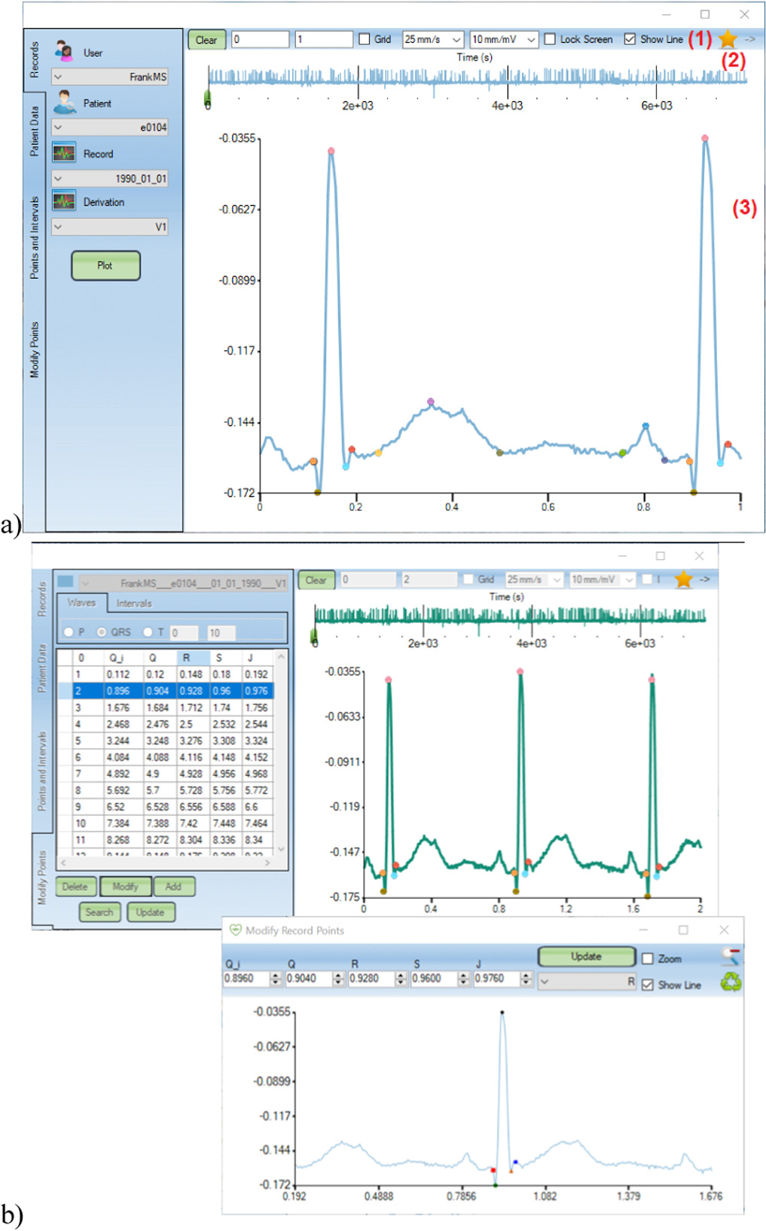
Task: Open the 25 mm/s dropdown in window b
Action: [x=534, y=579]
